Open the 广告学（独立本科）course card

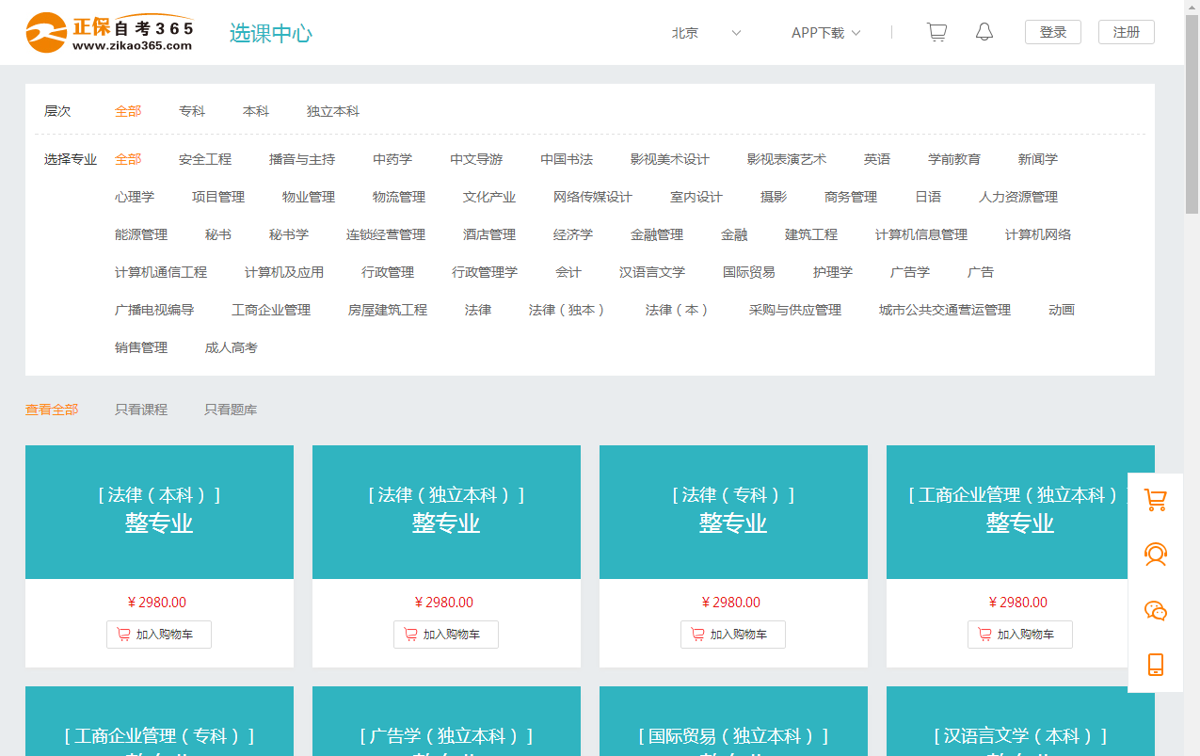click(x=446, y=721)
